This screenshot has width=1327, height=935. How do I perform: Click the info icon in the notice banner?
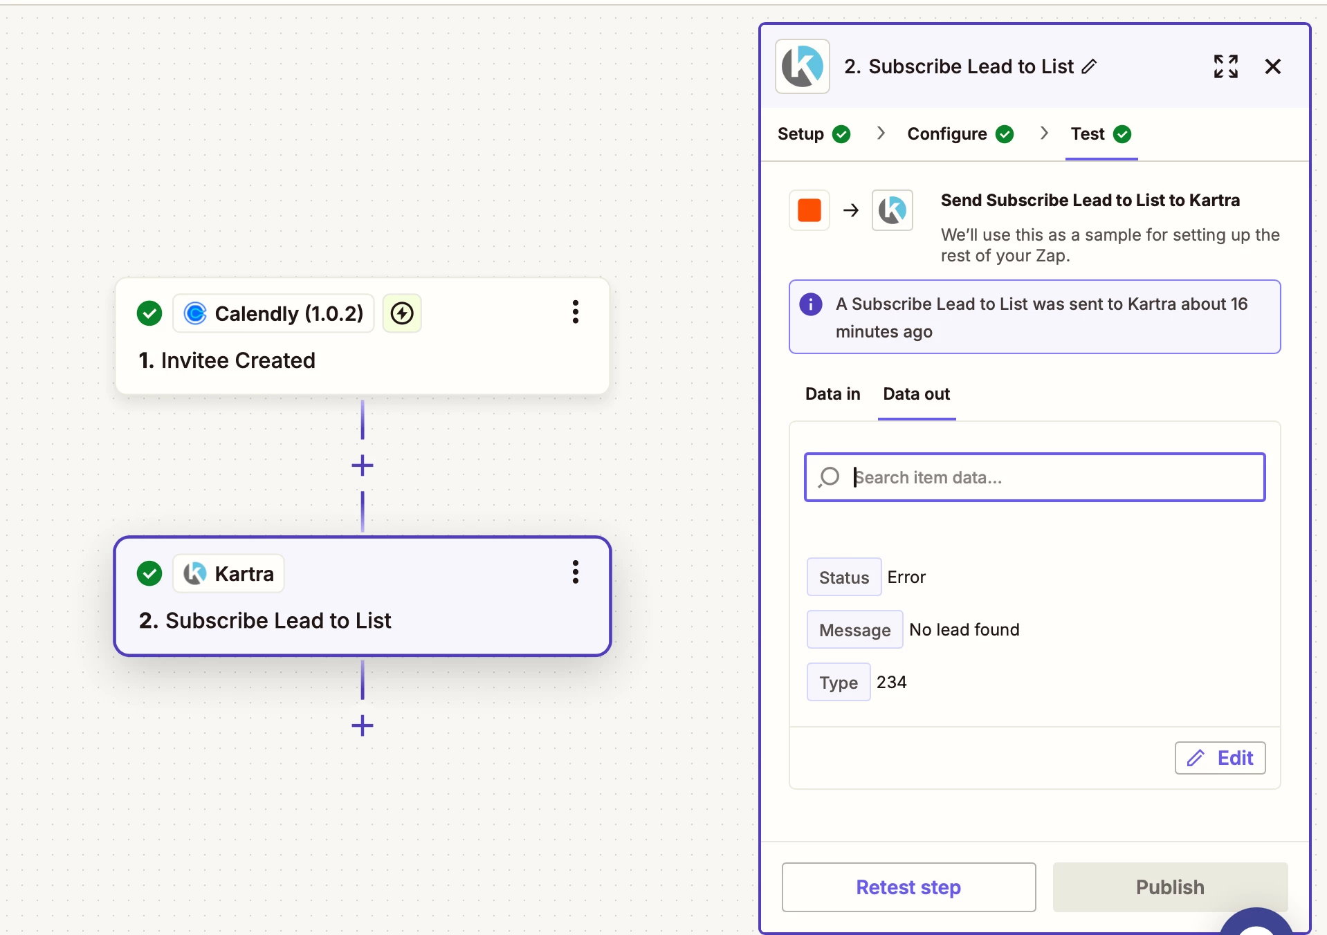[x=811, y=304]
